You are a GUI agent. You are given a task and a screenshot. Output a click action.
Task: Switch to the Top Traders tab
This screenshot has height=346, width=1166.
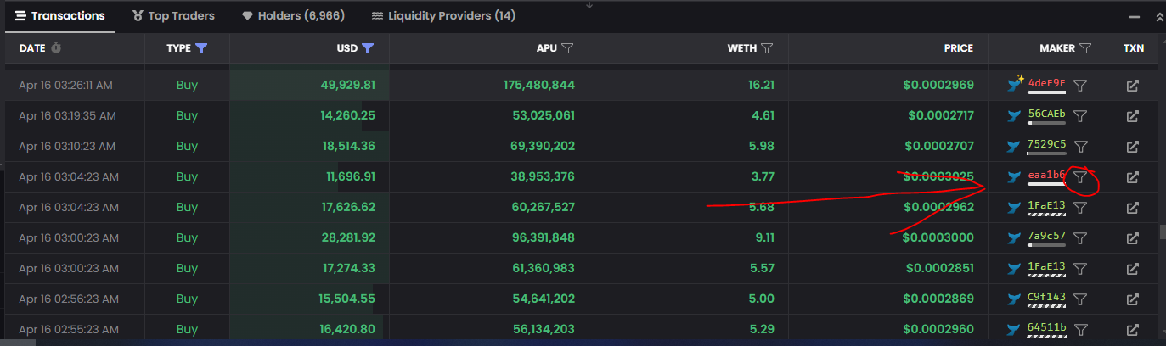coord(173,16)
